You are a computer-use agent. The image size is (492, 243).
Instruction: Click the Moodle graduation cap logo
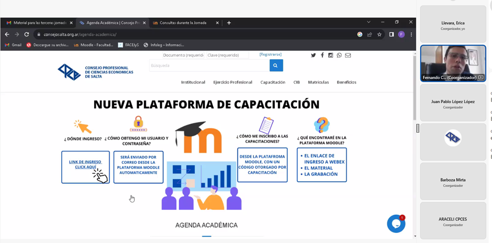pyautogui.click(x=198, y=137)
